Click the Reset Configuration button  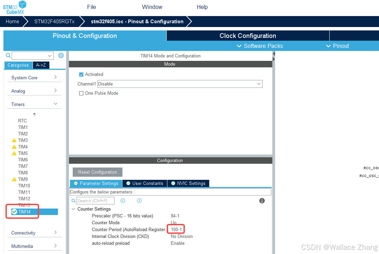tap(97, 172)
